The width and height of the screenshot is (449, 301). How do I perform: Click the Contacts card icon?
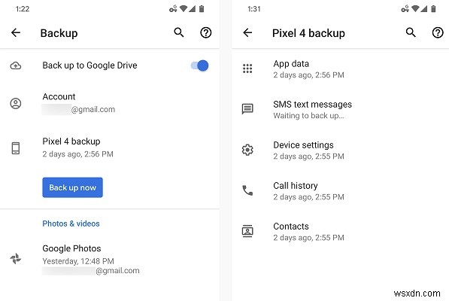pos(247,231)
